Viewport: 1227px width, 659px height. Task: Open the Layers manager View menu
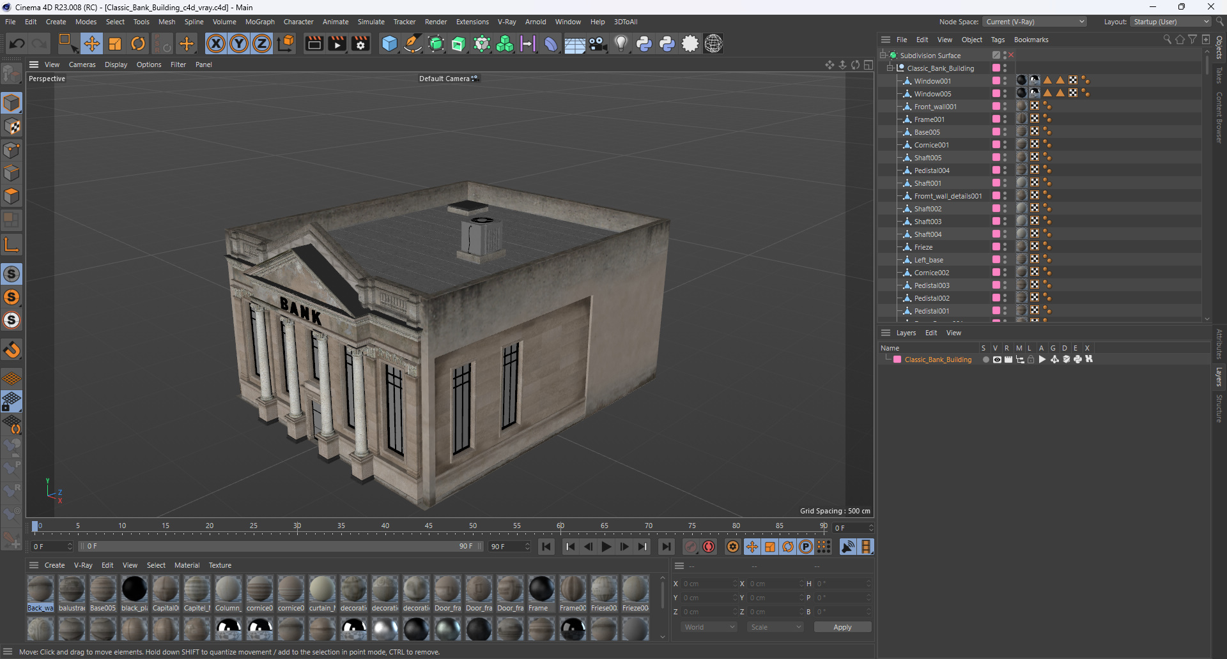click(x=953, y=333)
